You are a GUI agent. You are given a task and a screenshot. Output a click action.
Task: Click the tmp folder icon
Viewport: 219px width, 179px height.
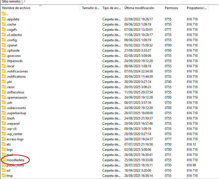click(4, 176)
